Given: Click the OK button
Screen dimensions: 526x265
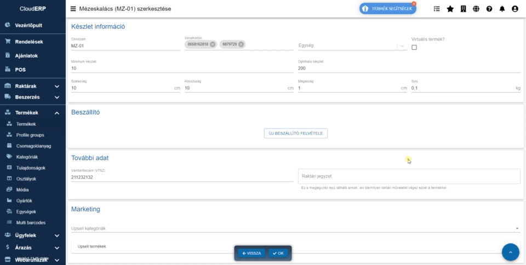Looking at the screenshot, I should click(278, 254).
